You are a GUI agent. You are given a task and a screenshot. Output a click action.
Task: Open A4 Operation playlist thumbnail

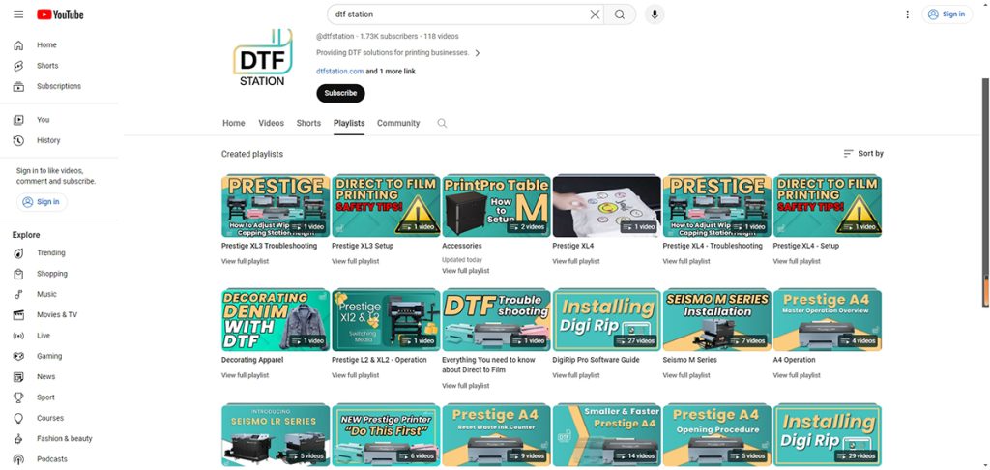pyautogui.click(x=828, y=320)
